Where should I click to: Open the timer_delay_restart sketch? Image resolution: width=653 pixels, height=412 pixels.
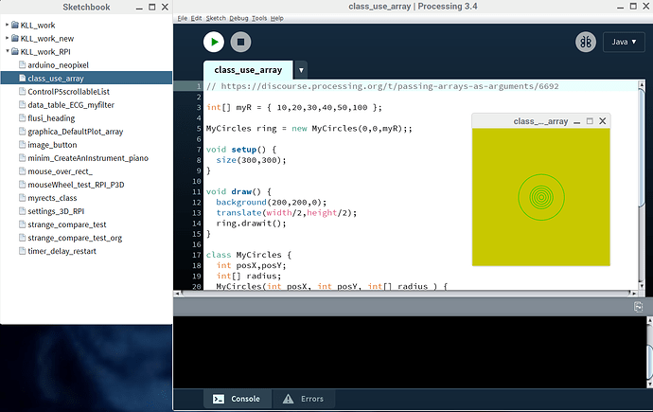click(x=62, y=251)
